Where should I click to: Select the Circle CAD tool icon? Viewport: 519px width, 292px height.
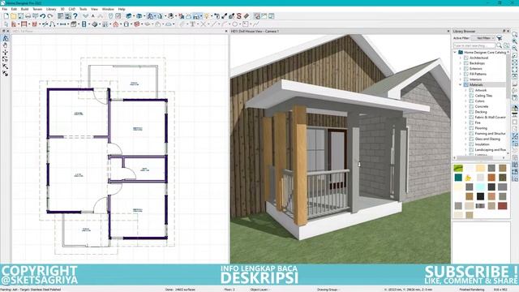[234, 24]
